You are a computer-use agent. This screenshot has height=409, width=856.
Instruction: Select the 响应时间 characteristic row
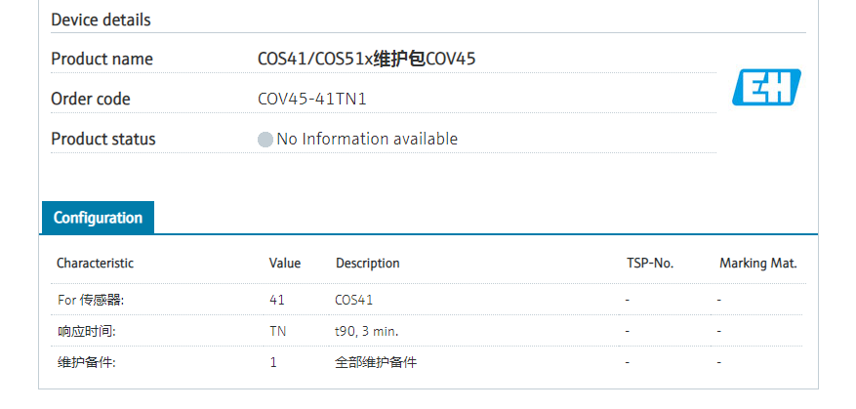86,331
